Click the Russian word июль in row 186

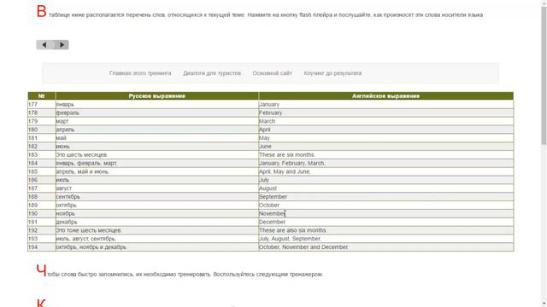(62, 180)
